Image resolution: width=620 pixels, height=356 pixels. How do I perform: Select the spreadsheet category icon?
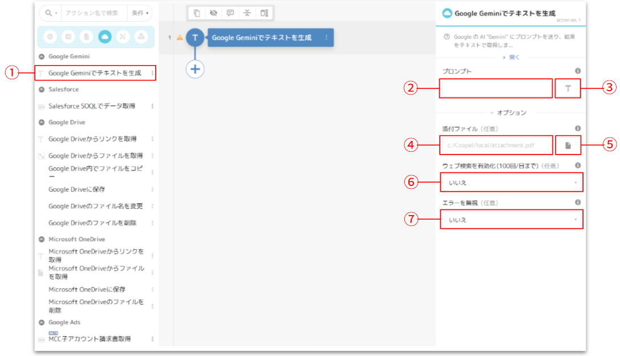click(x=68, y=37)
